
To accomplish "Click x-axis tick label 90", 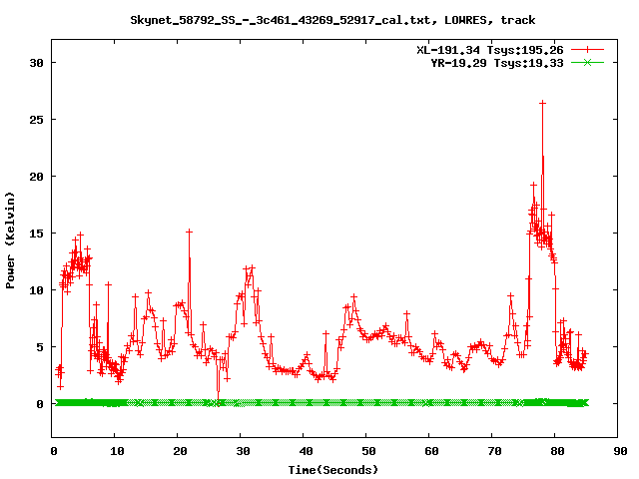I will click(620, 451).
